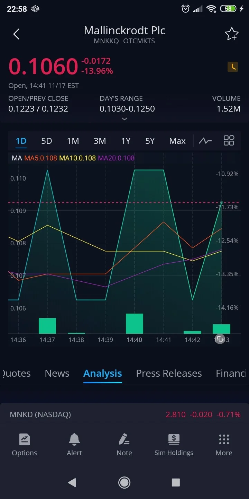The width and height of the screenshot is (249, 499).
Task: Select the 1D chart range
Action: [21, 141]
